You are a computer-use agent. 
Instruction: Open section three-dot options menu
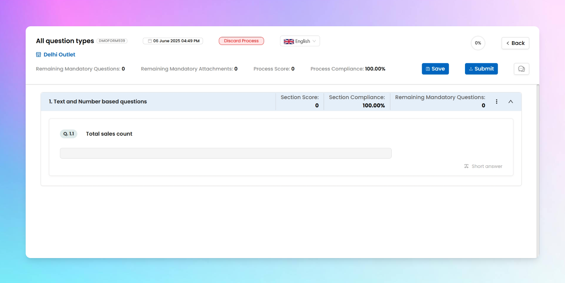point(496,101)
